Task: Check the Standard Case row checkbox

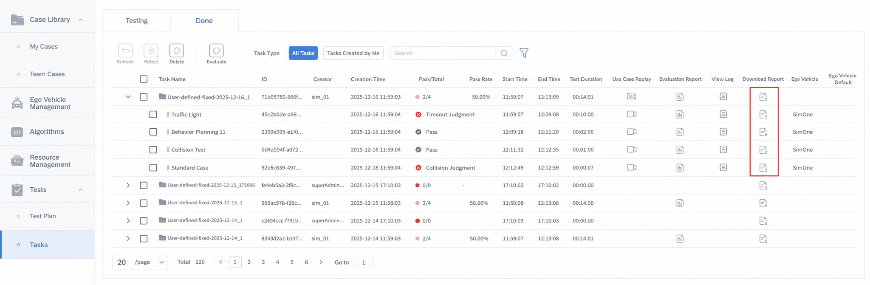Action: tap(153, 167)
